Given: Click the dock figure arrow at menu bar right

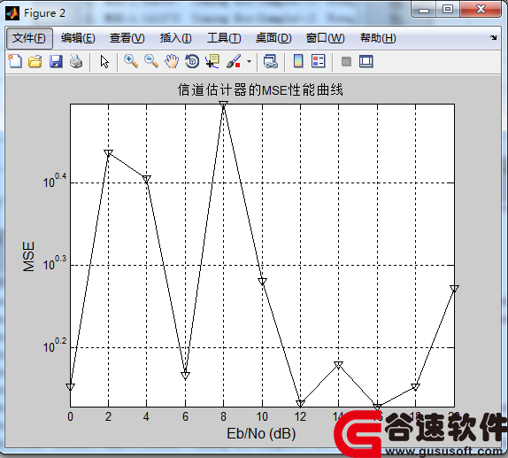Looking at the screenshot, I should tap(494, 37).
